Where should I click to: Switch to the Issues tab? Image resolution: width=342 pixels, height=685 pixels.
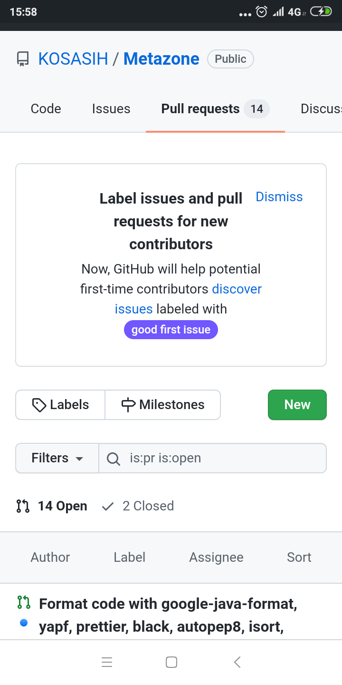(111, 109)
